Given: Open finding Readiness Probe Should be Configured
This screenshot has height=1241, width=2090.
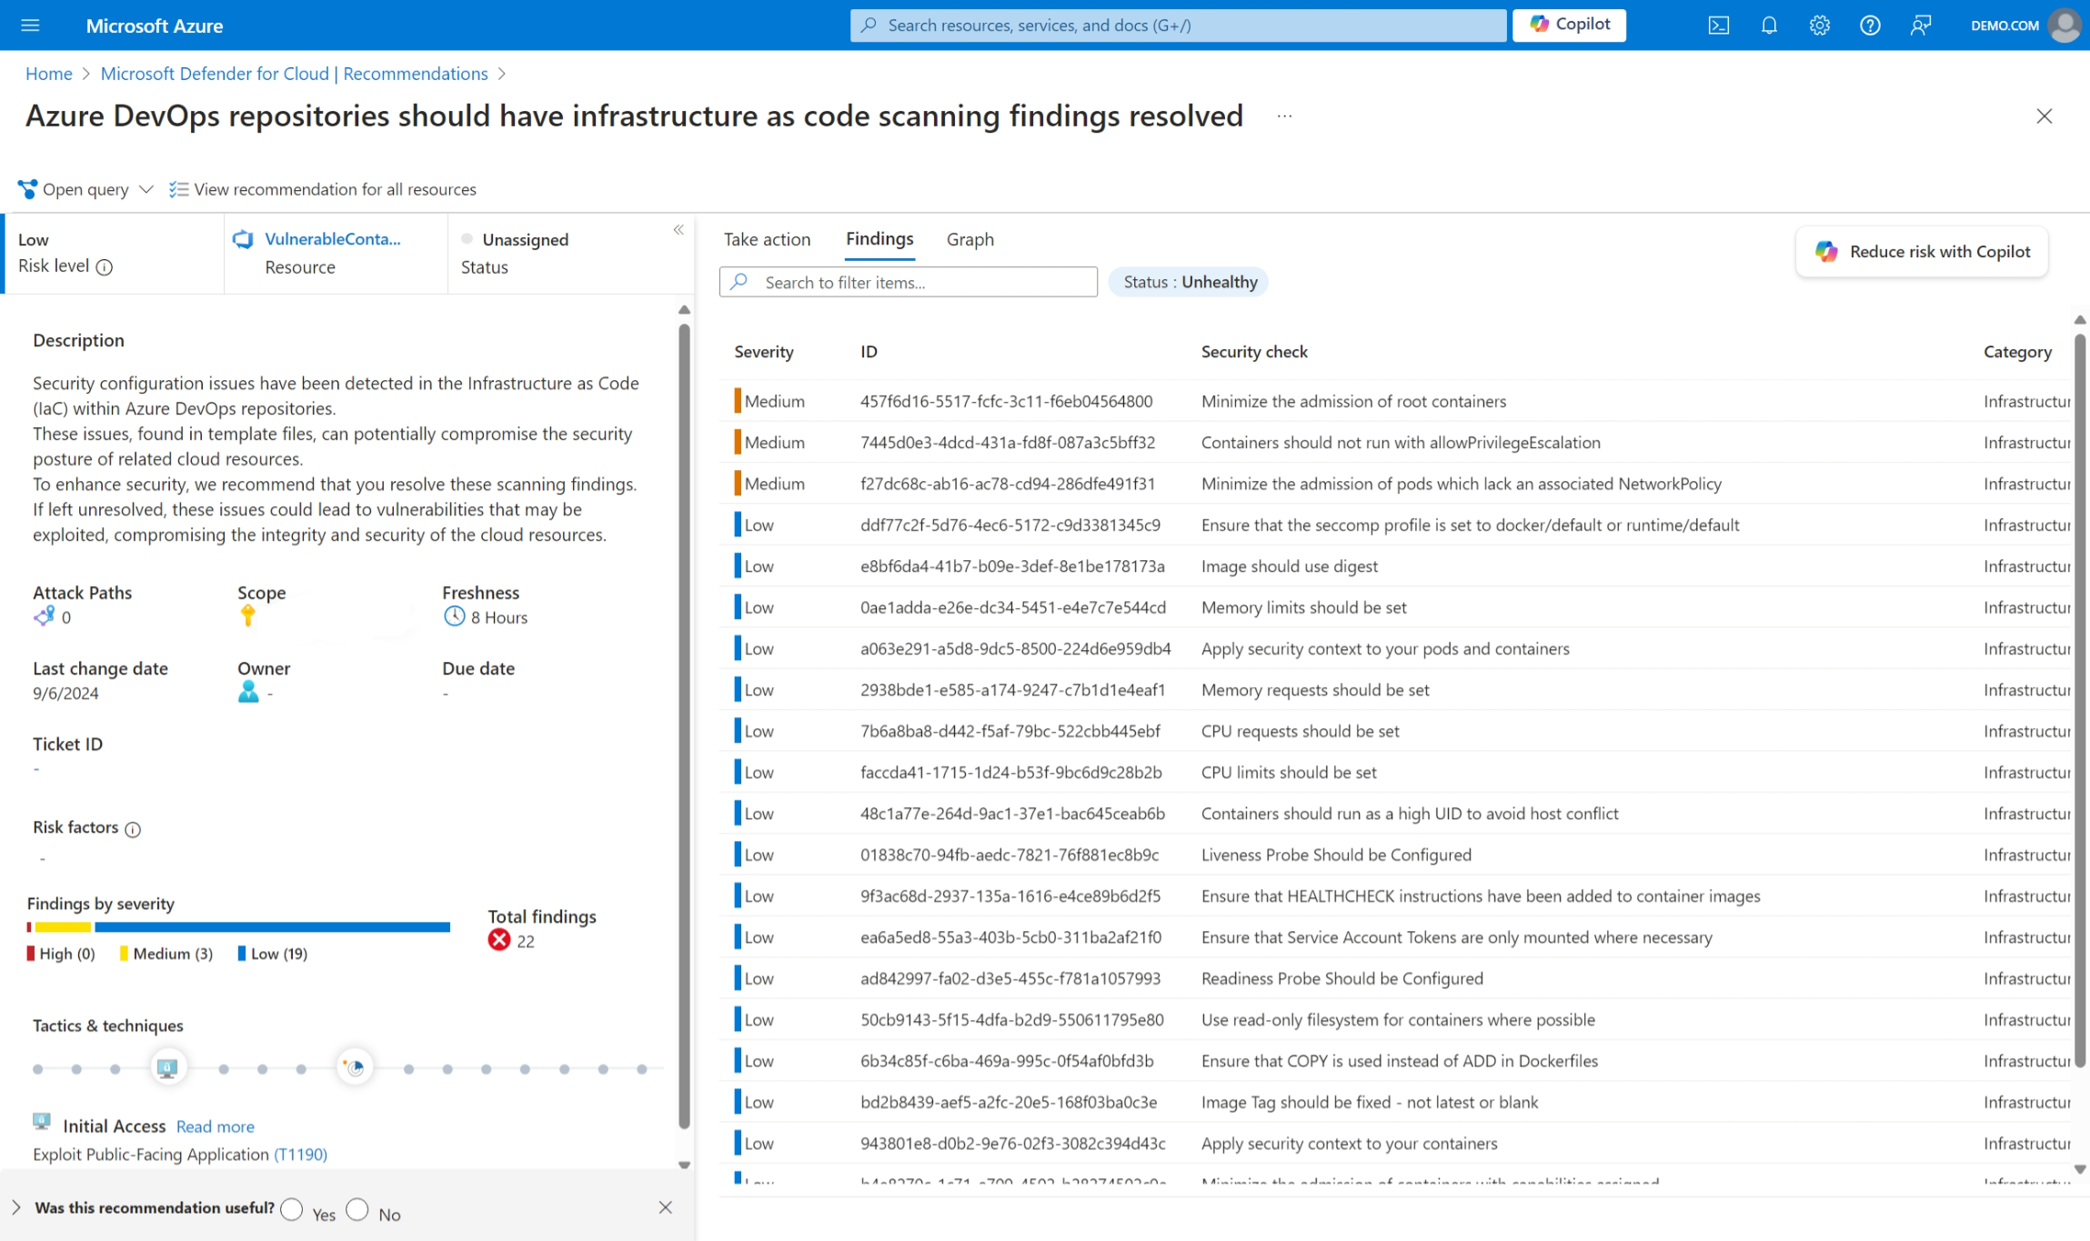Looking at the screenshot, I should [1341, 978].
